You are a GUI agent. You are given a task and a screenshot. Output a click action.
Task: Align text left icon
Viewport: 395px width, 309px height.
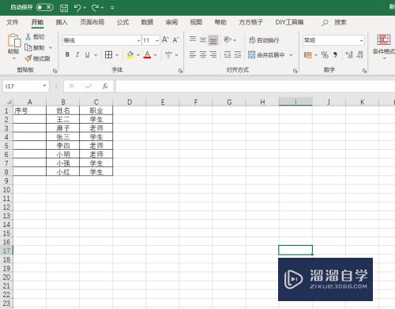coord(193,54)
